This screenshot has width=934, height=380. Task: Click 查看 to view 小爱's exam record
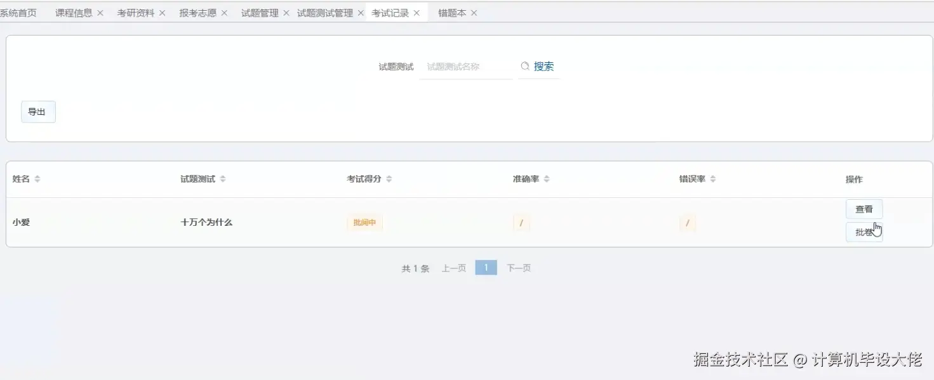click(x=864, y=209)
